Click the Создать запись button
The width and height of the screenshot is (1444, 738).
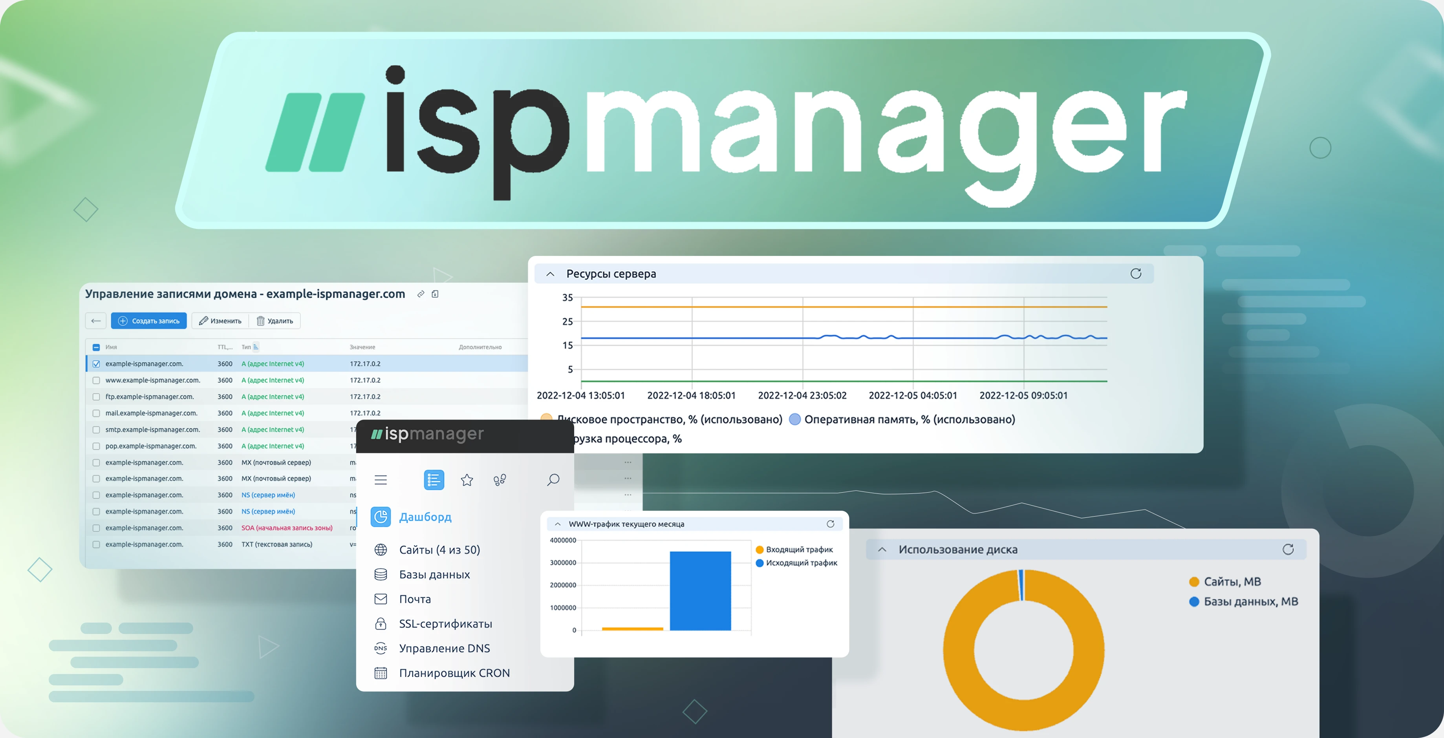[x=148, y=321]
